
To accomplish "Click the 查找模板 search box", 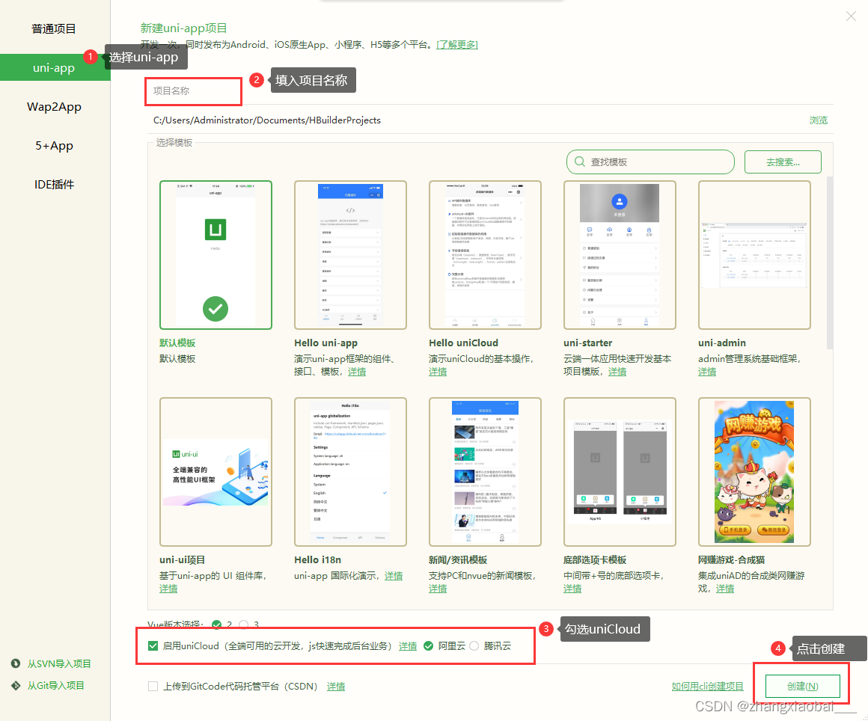I will coord(650,162).
